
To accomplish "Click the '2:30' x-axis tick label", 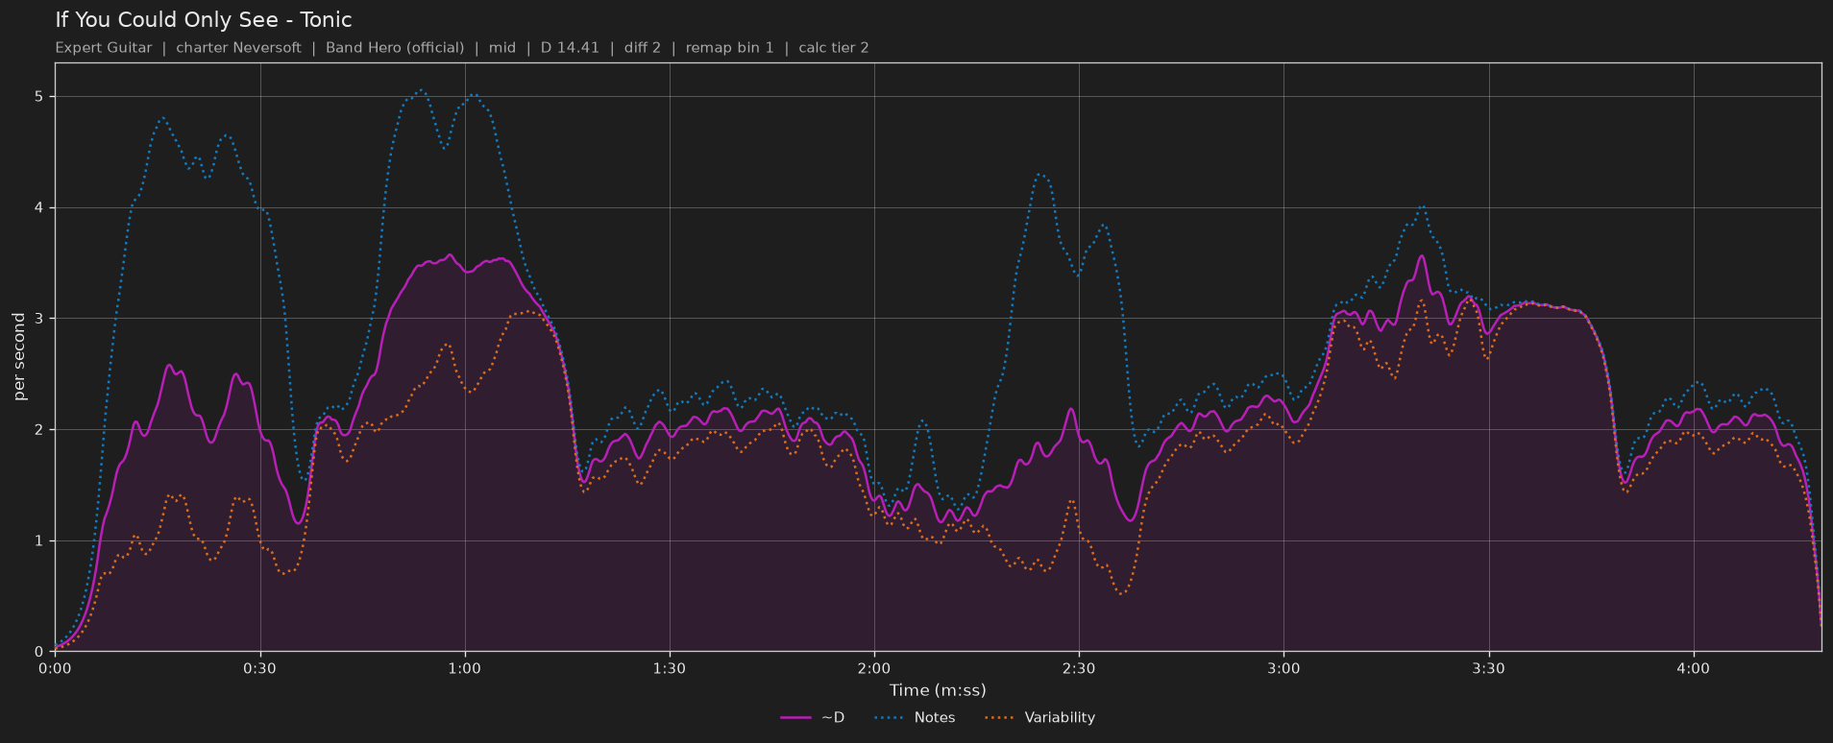I will [x=1079, y=668].
